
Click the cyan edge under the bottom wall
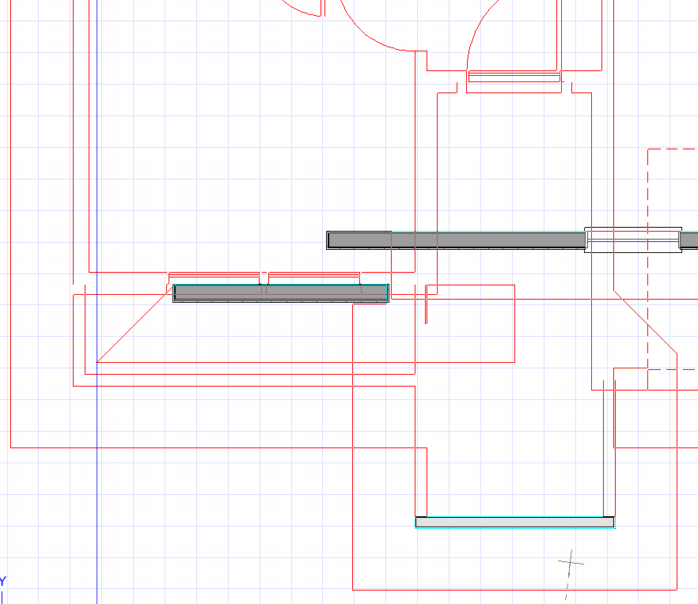click(x=514, y=528)
